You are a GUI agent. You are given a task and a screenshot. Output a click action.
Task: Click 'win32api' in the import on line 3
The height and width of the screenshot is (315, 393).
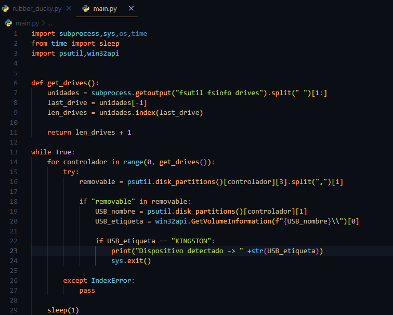[x=103, y=54]
